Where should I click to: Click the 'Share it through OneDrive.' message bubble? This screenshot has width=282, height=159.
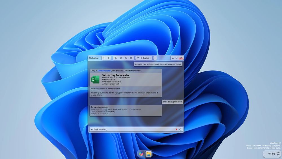[x=173, y=102]
